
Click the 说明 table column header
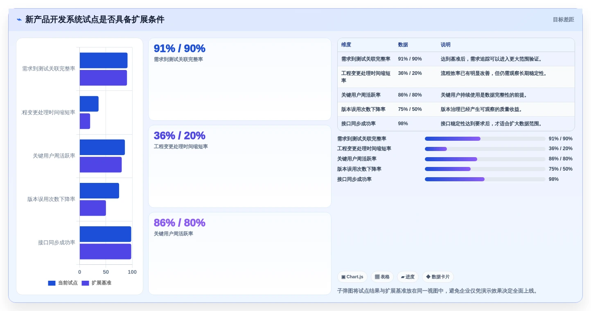[x=446, y=45]
